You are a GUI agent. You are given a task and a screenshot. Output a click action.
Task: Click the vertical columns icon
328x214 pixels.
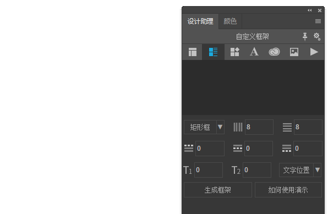coord(238,127)
